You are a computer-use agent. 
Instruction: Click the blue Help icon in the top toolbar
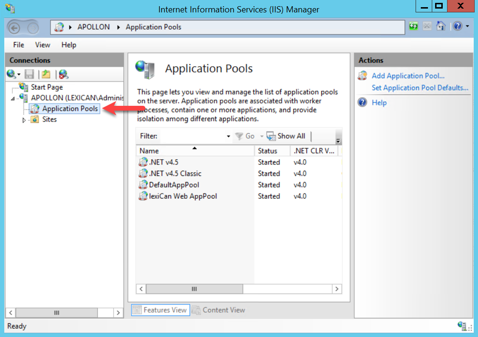(458, 27)
